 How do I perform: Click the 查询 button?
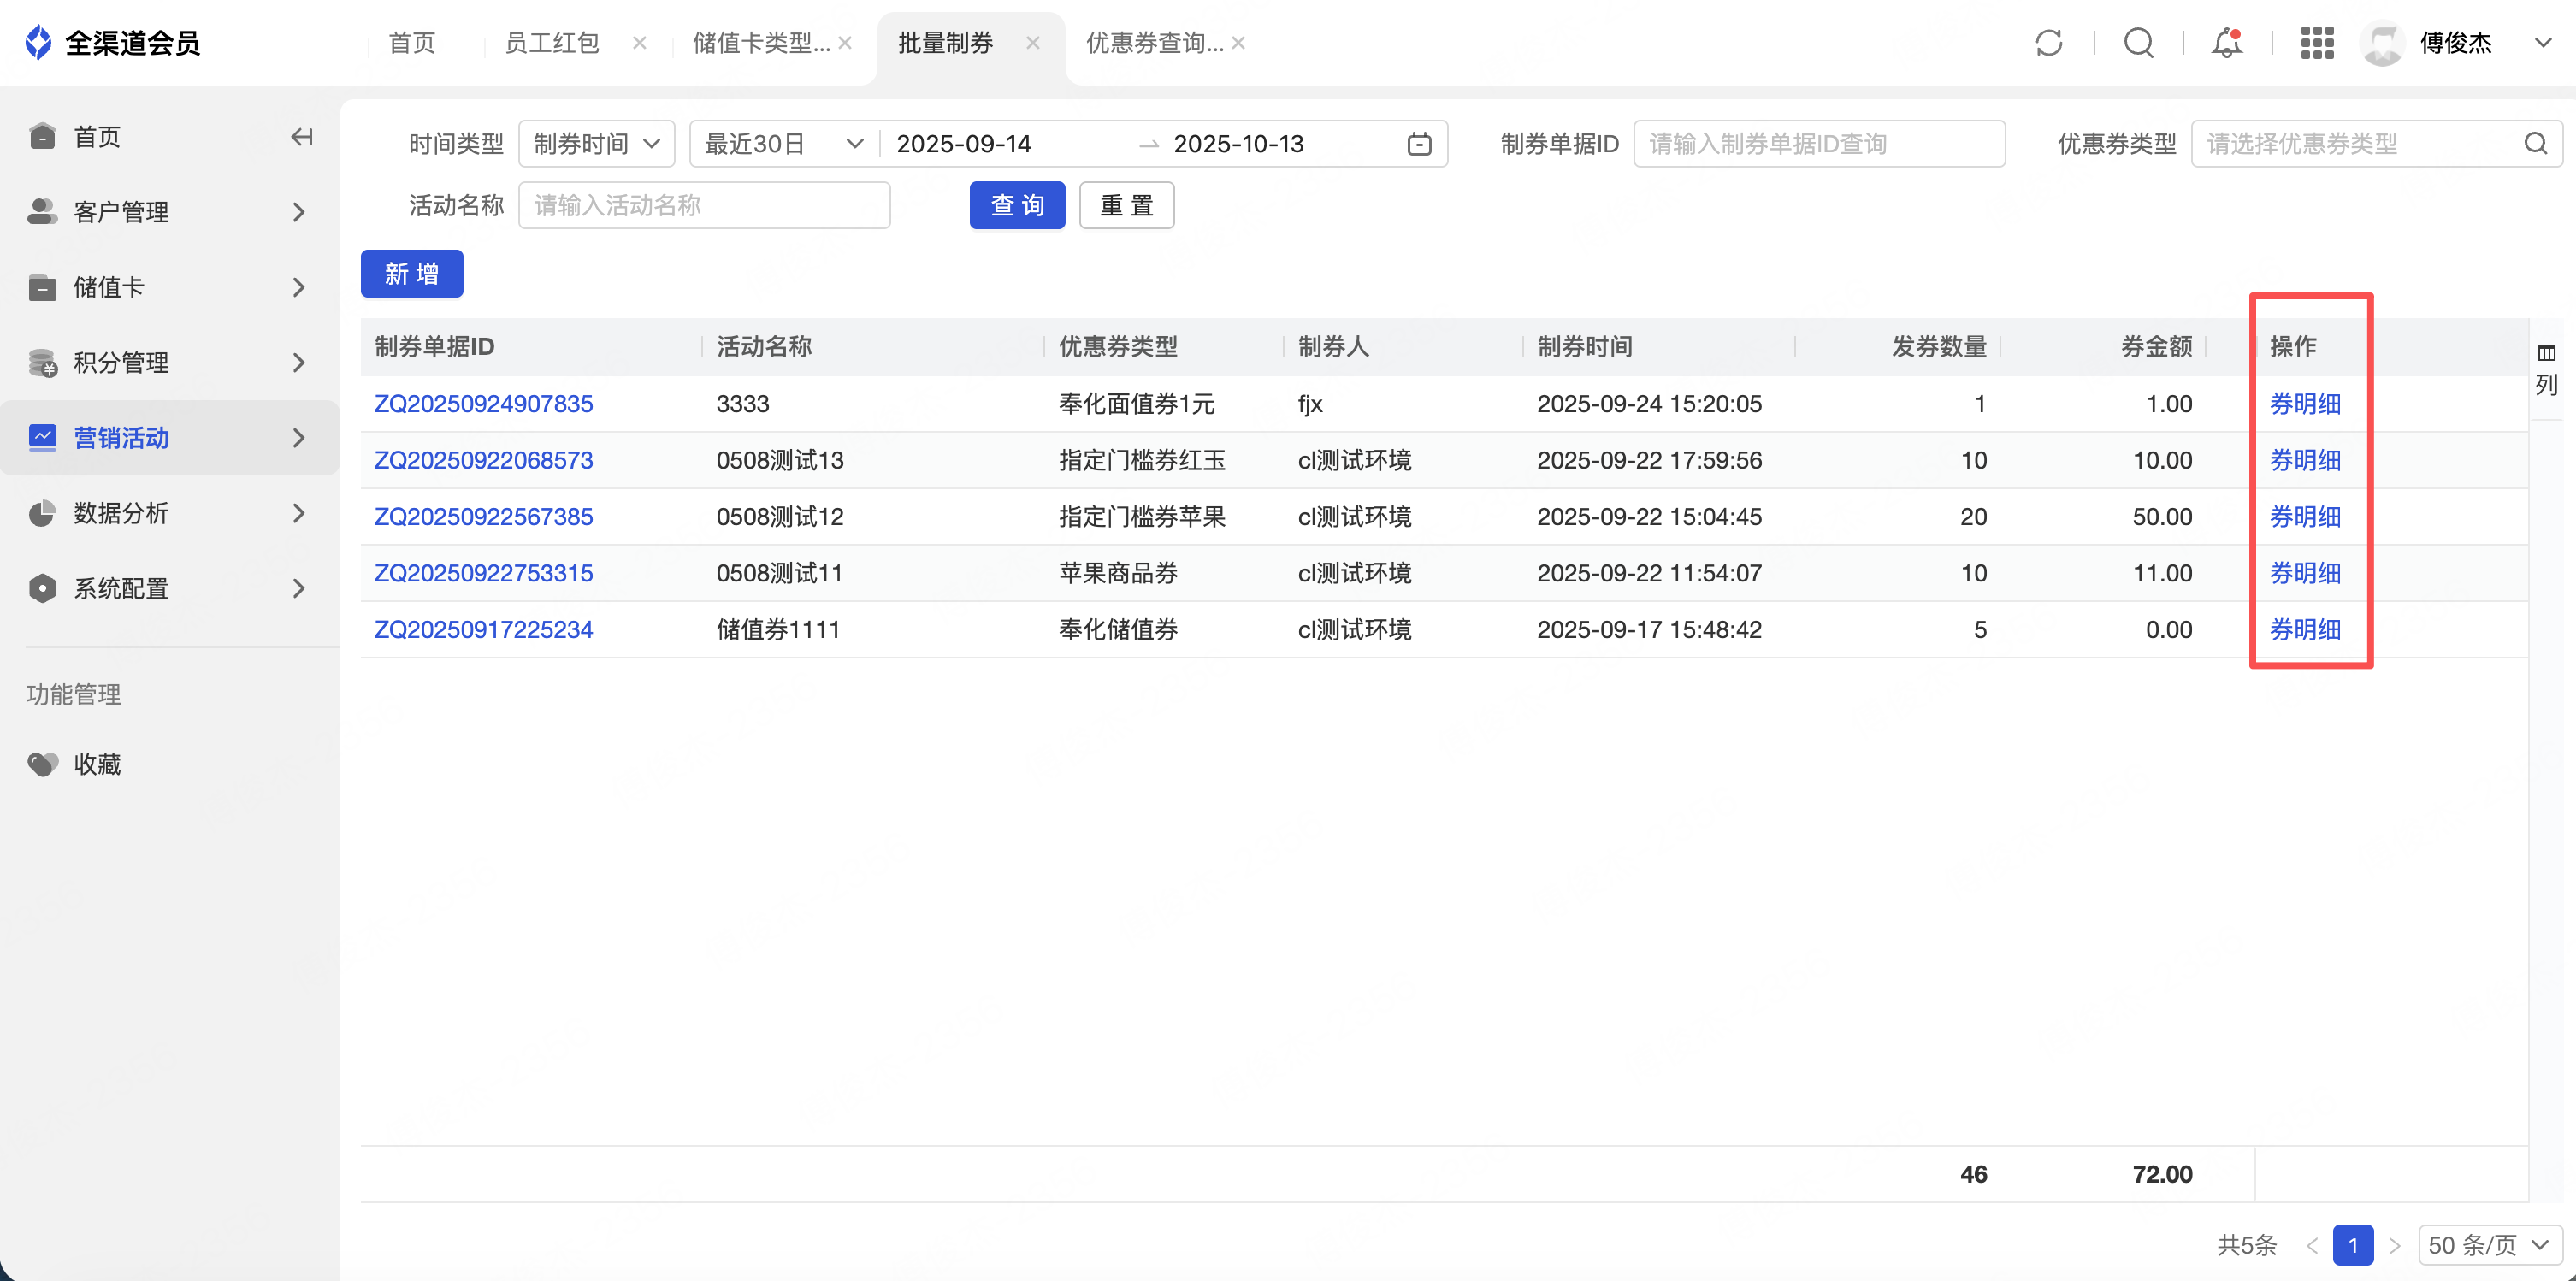(1016, 205)
